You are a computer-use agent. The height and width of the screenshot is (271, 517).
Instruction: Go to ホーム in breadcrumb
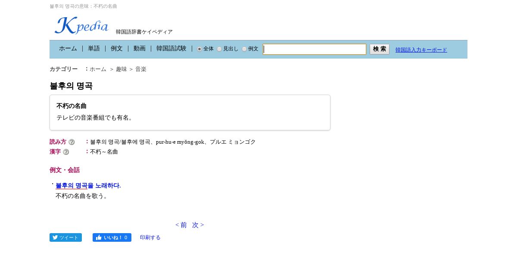pos(98,69)
